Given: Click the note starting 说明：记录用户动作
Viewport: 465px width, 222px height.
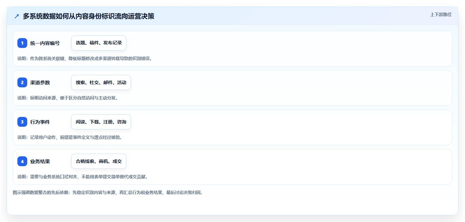Looking at the screenshot, I should click(x=70, y=137).
